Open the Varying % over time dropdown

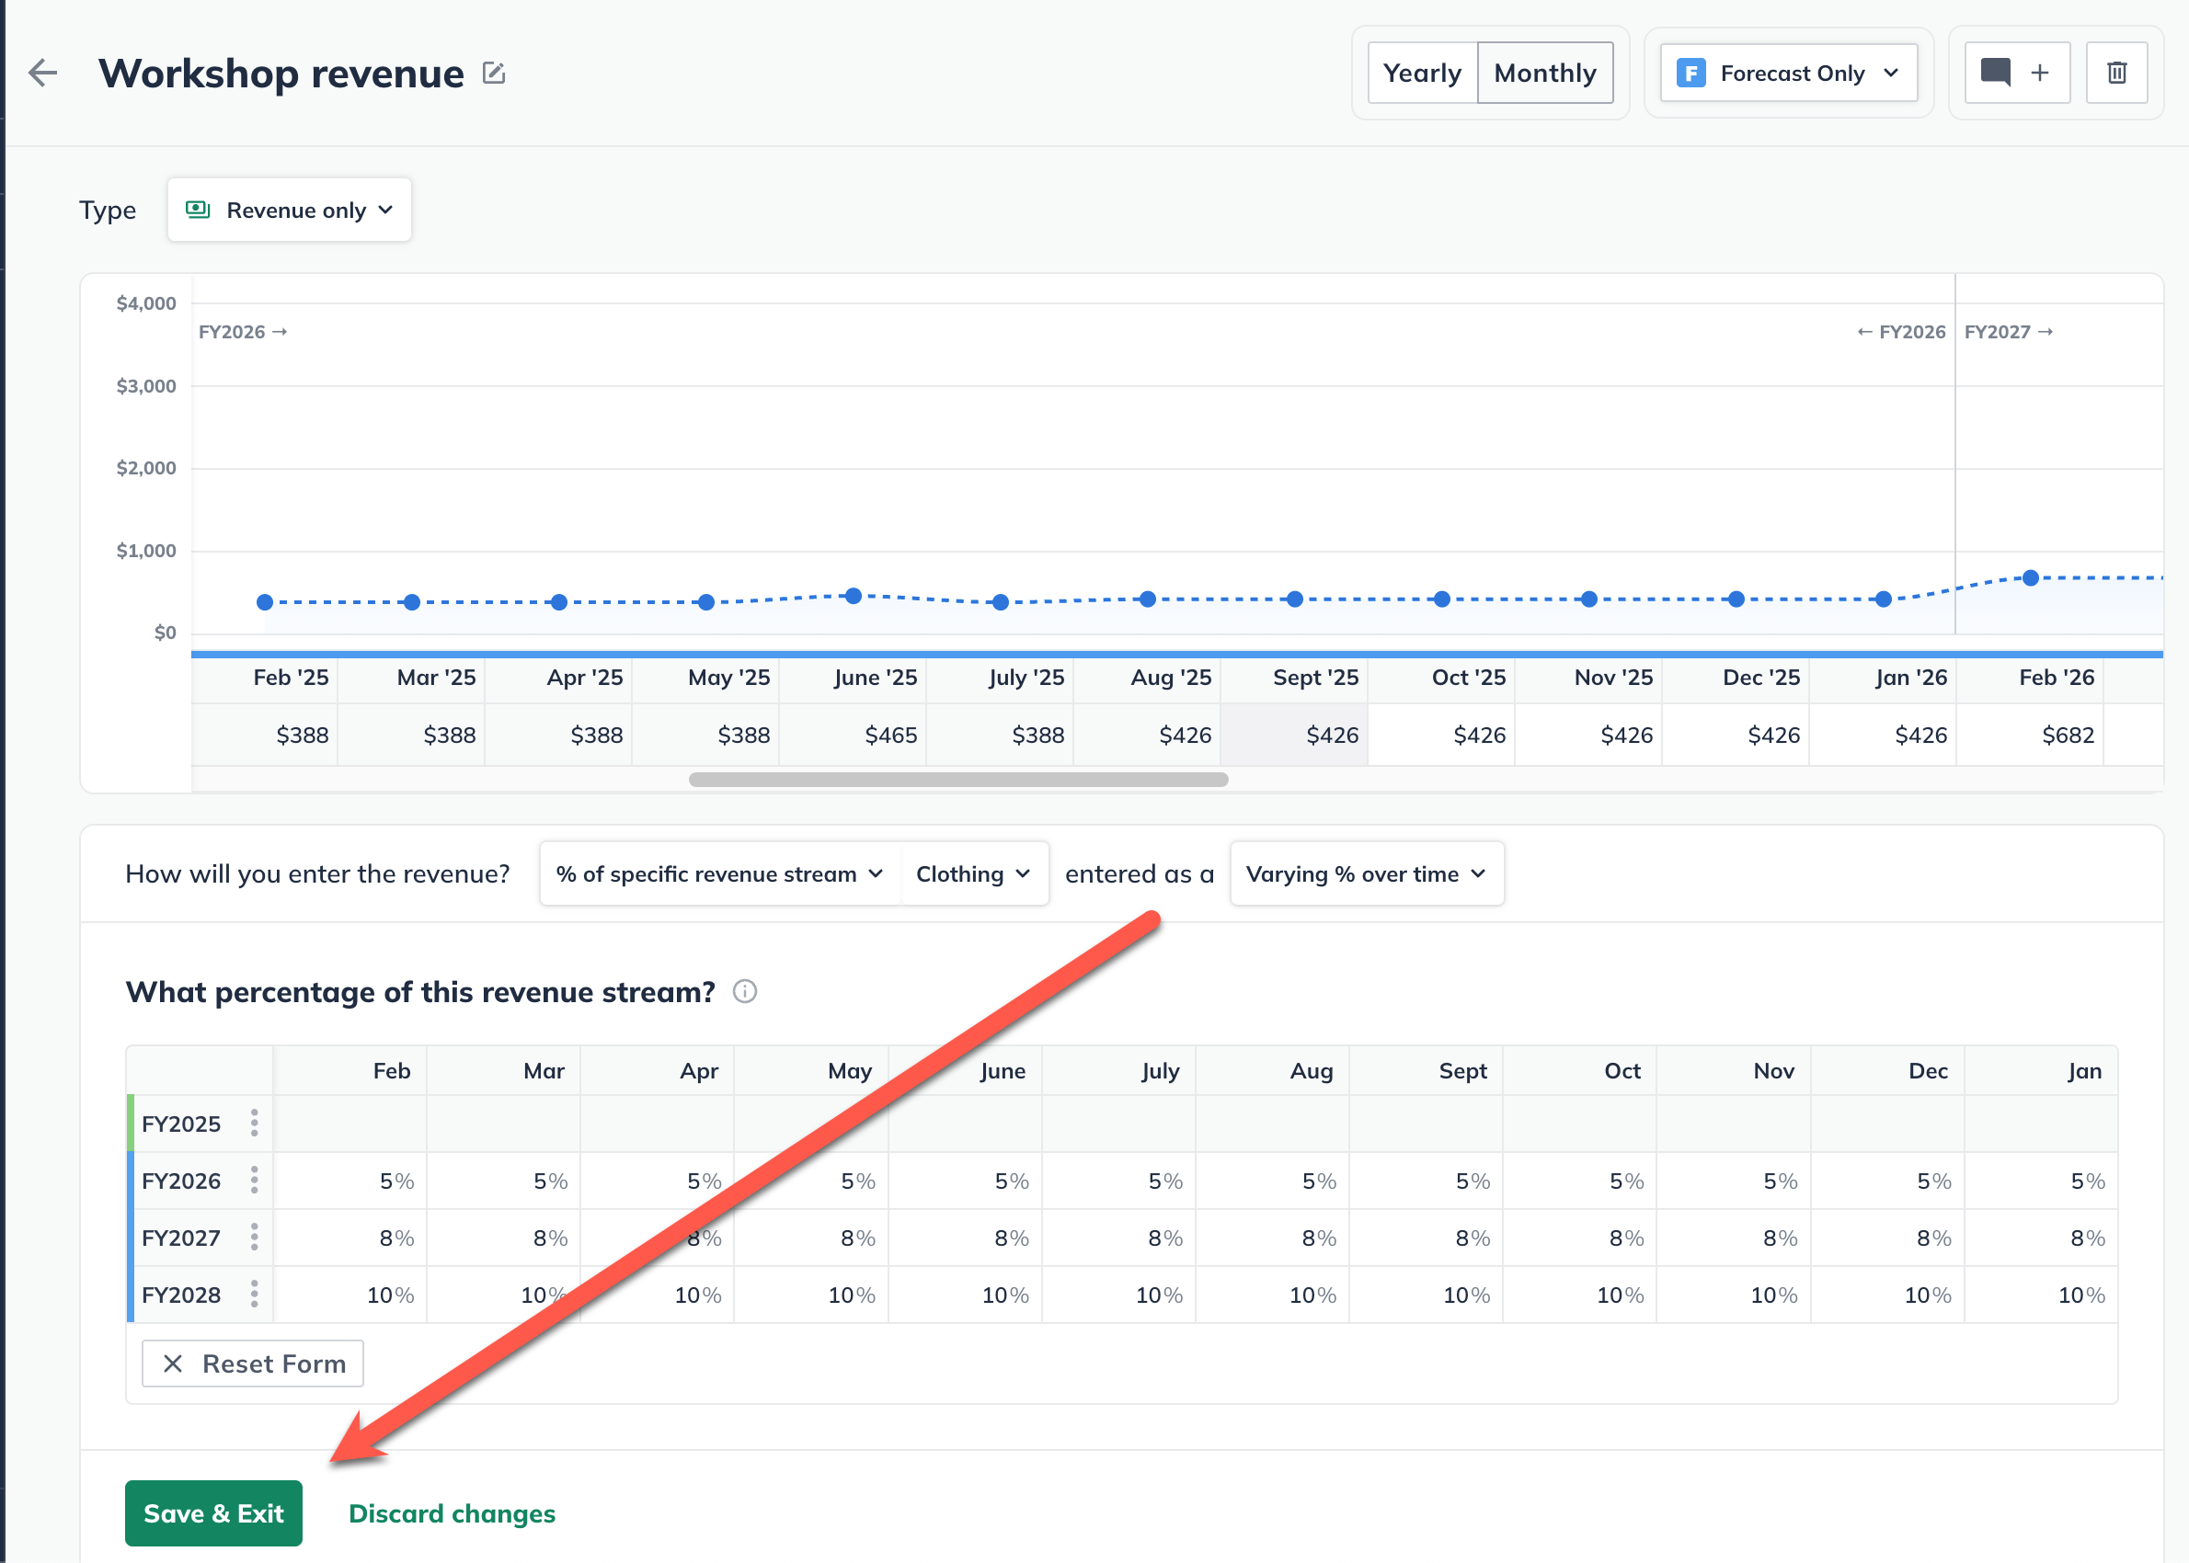[x=1365, y=873]
